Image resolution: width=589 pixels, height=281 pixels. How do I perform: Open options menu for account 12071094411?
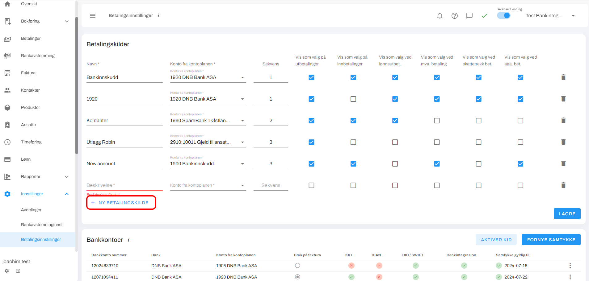click(x=570, y=277)
